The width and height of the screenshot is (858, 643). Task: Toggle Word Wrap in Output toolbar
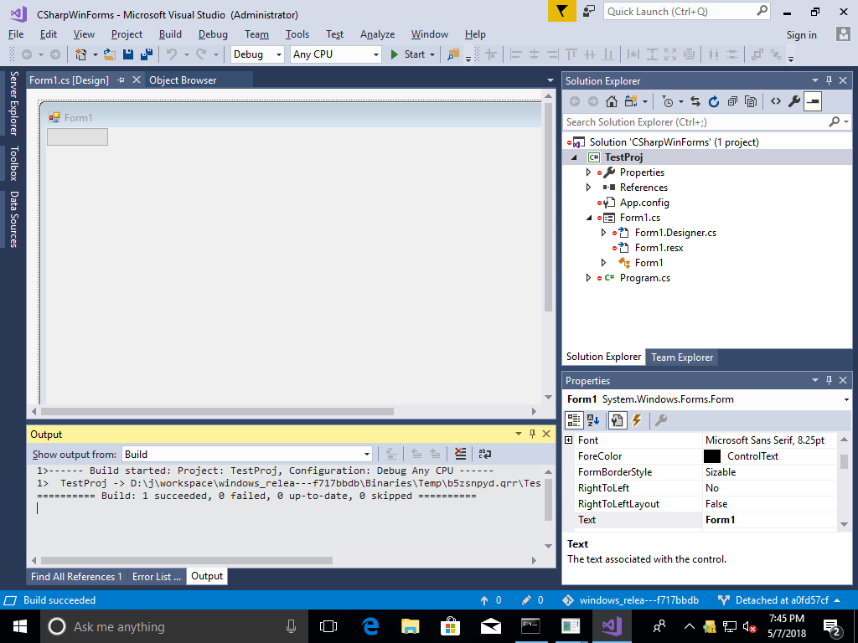click(485, 454)
